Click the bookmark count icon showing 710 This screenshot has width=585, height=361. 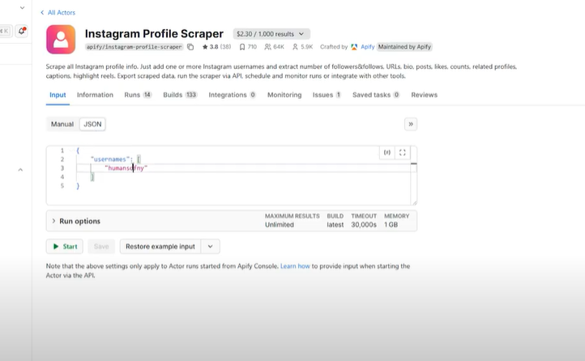(x=242, y=47)
